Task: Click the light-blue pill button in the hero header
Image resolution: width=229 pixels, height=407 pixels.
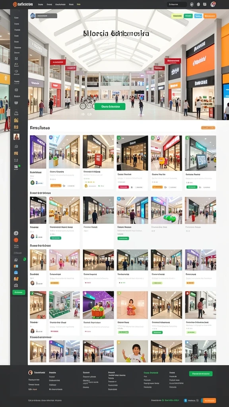Action: [198, 16]
